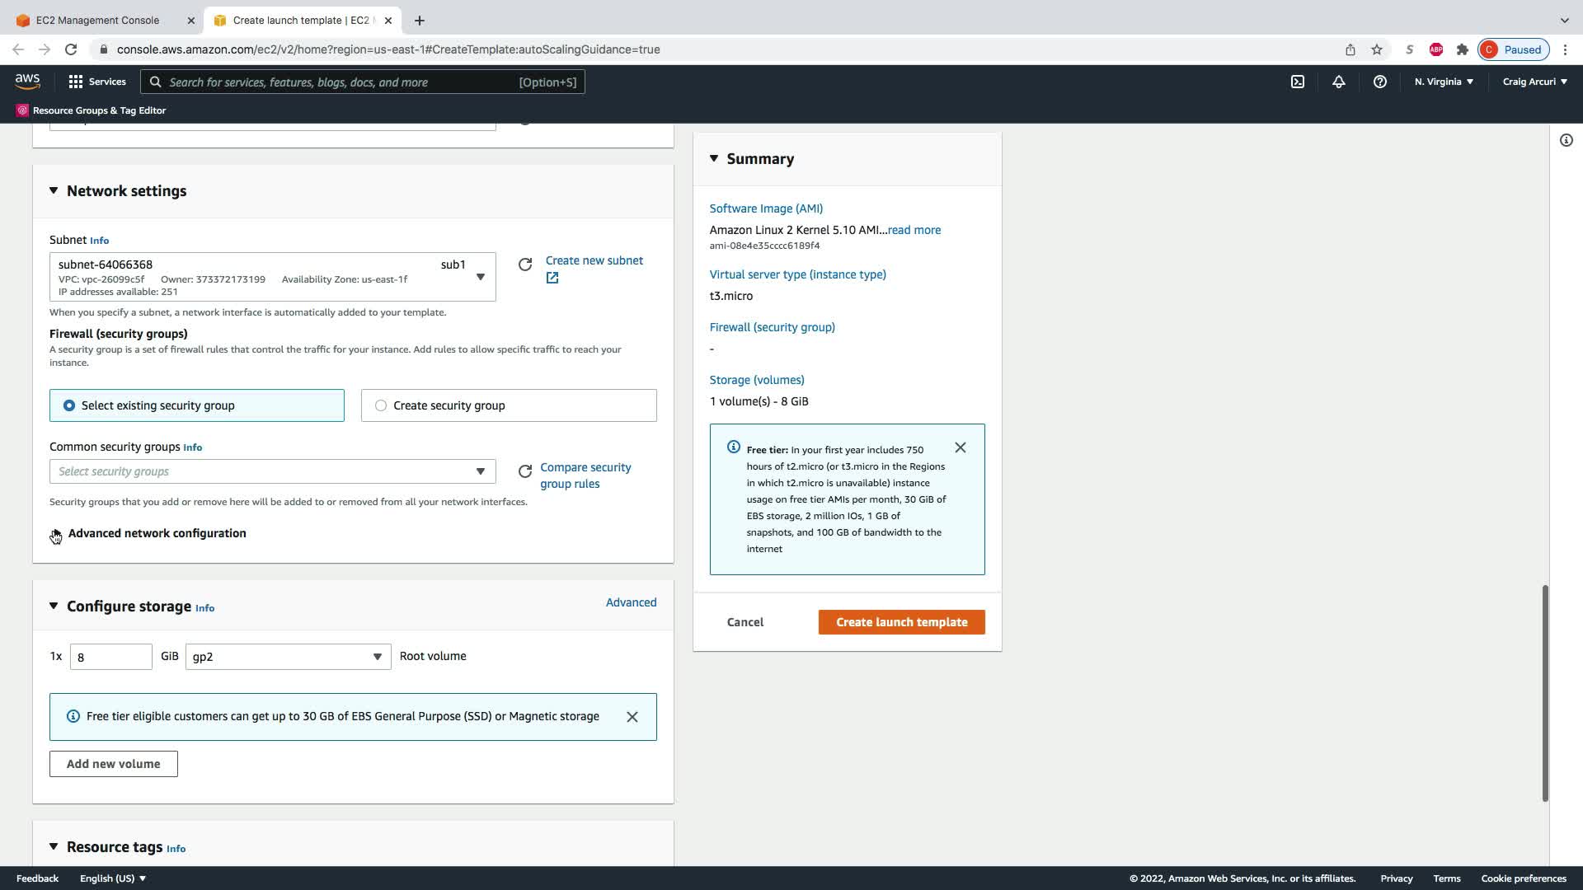The width and height of the screenshot is (1583, 890).
Task: Open the Select security groups dropdown
Action: click(272, 471)
